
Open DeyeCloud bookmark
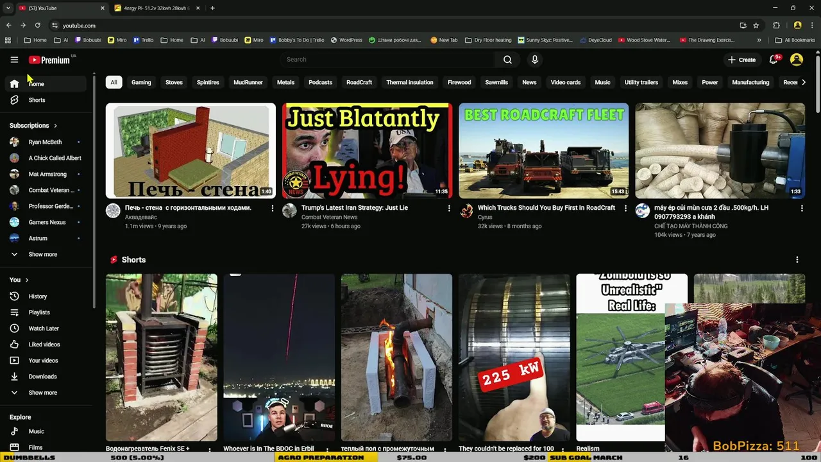click(596, 40)
